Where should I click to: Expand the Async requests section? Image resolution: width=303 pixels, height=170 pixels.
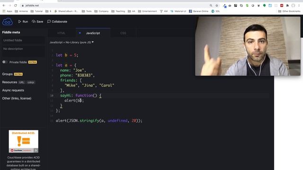tap(13, 90)
